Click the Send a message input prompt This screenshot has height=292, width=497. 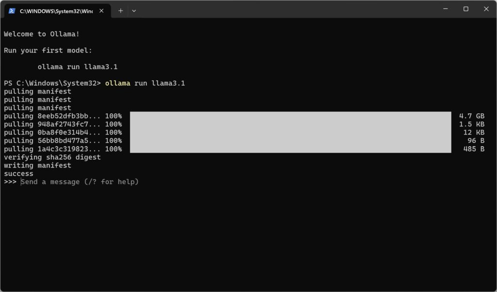pos(80,182)
